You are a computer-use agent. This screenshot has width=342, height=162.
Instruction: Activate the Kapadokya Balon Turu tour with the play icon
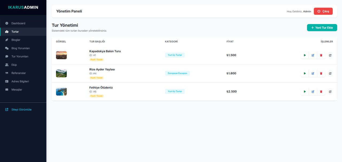305,55
